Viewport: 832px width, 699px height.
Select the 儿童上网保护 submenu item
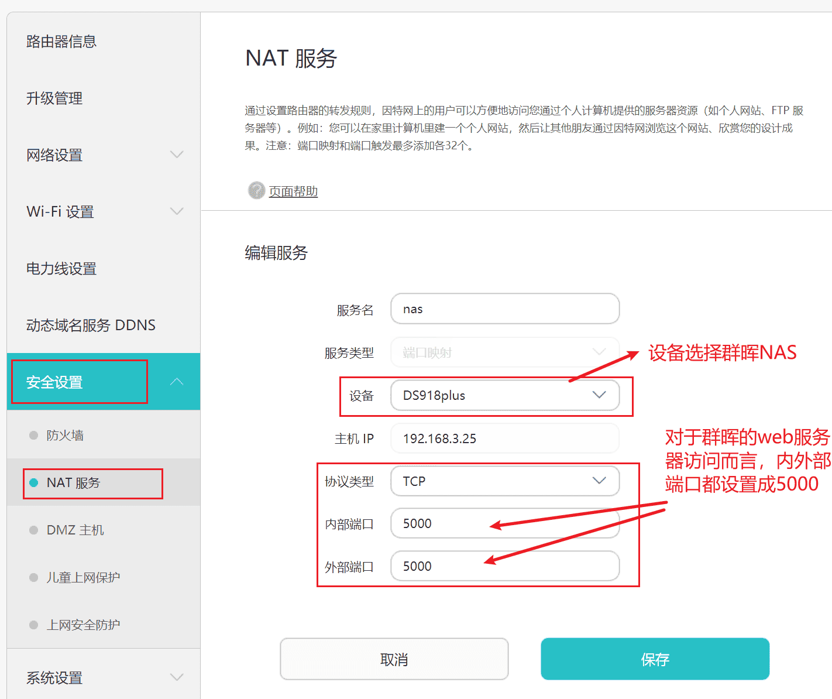tap(83, 577)
